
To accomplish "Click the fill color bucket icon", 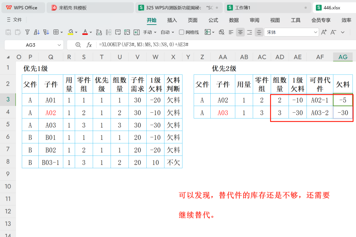I will click(71, 32).
